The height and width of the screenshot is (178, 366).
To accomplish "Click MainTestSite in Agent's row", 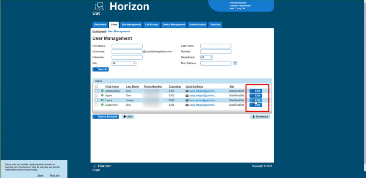I will click(237, 96).
